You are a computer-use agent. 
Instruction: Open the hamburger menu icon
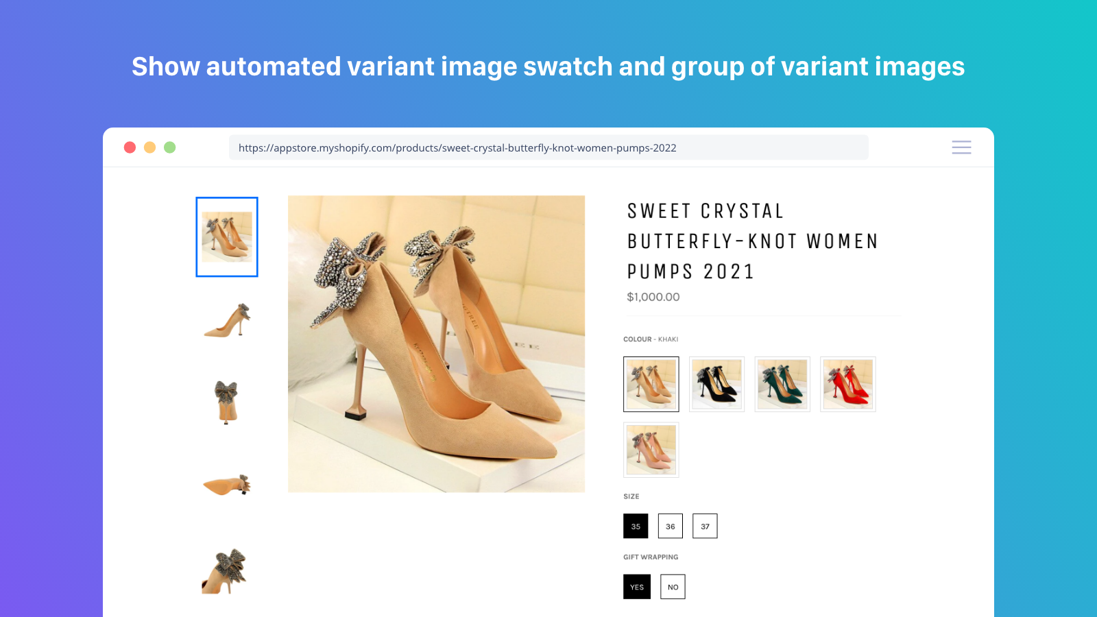coord(961,147)
